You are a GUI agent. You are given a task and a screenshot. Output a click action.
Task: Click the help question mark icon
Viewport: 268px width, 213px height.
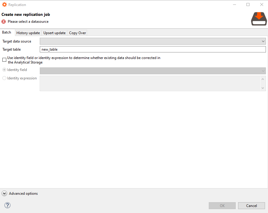[x=8, y=205]
